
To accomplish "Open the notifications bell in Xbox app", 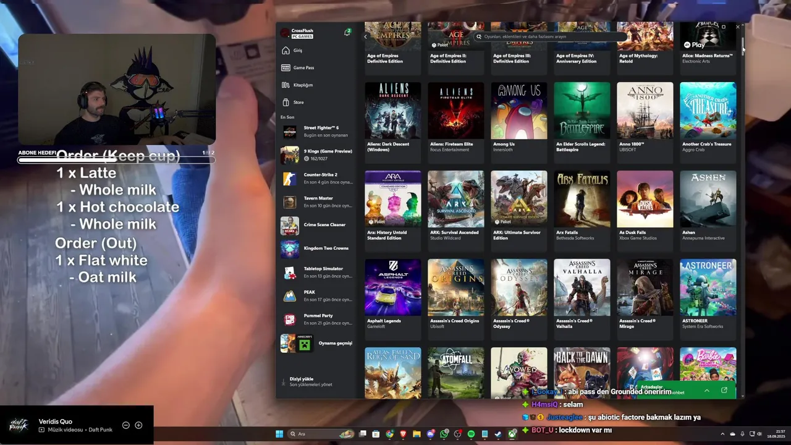I will coord(347,32).
